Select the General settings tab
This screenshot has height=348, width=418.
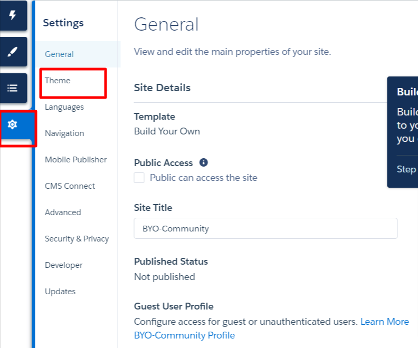[x=59, y=54]
